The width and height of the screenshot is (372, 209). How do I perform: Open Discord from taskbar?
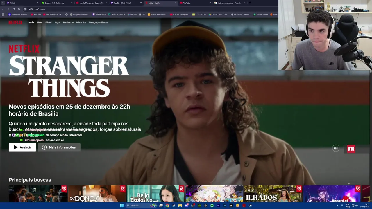pos(187,206)
